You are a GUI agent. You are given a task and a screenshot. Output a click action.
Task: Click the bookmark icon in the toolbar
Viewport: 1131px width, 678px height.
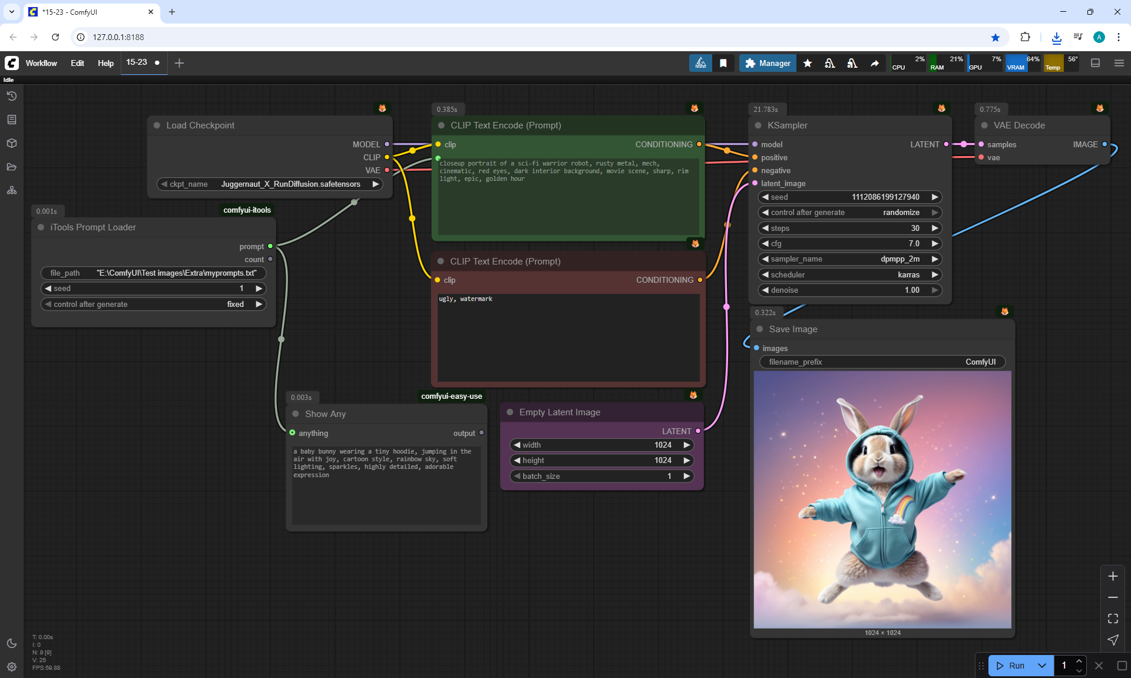[723, 63]
